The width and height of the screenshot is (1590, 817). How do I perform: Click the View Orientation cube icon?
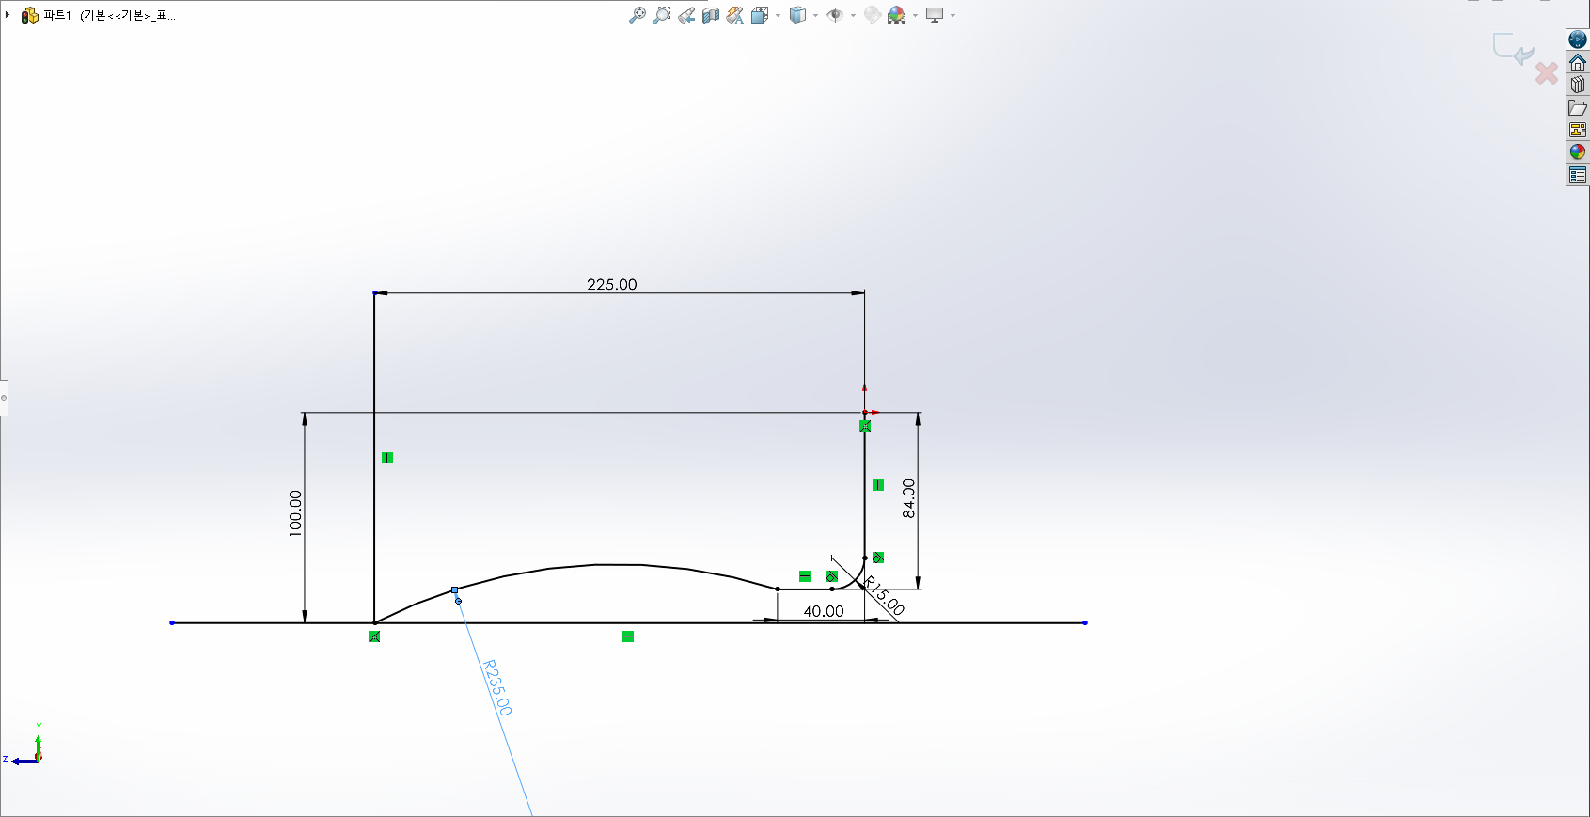(760, 15)
